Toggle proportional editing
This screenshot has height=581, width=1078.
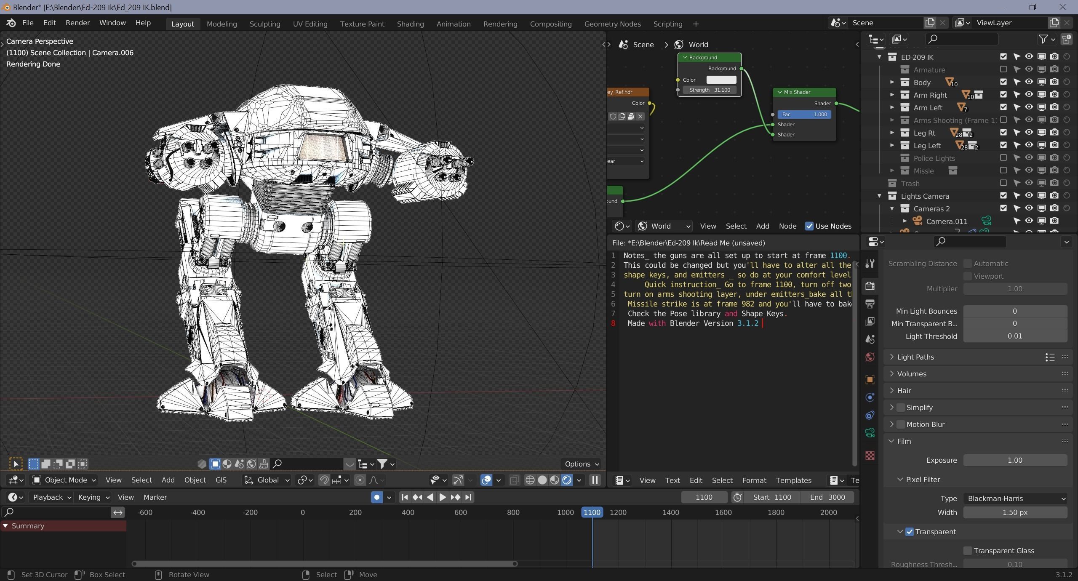(x=360, y=480)
